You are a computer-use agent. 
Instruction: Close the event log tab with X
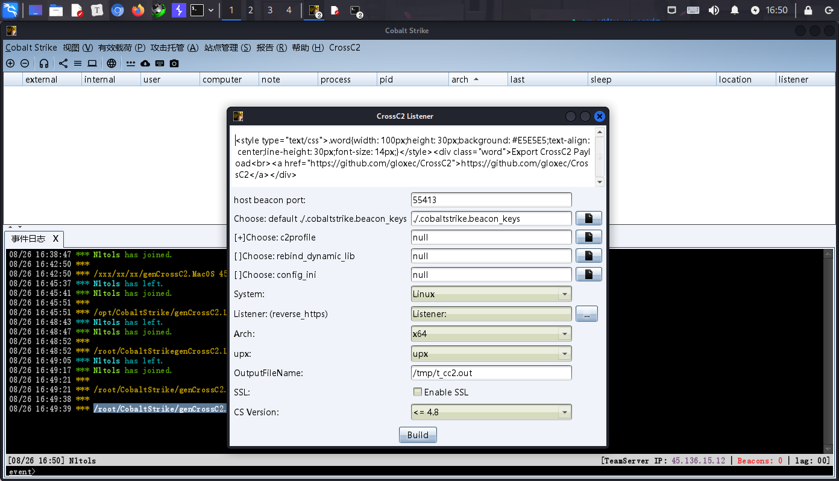point(55,239)
